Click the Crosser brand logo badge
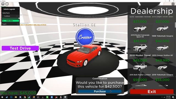 (85, 37)
